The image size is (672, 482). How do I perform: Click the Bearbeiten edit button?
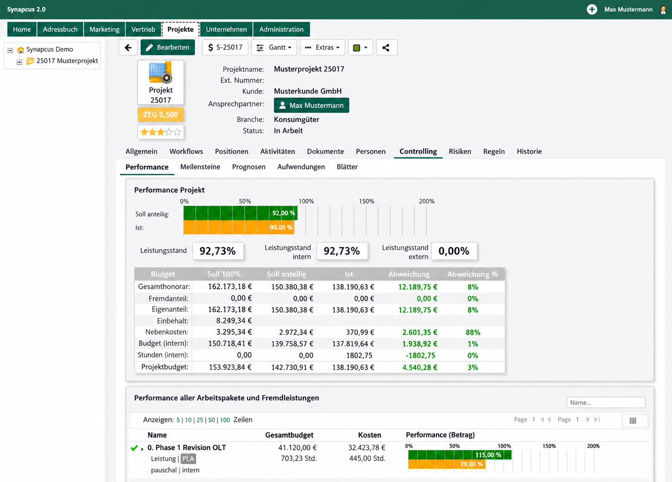click(168, 47)
